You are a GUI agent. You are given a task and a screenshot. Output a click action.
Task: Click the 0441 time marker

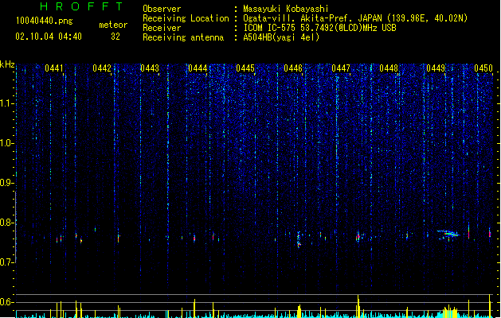(54, 68)
